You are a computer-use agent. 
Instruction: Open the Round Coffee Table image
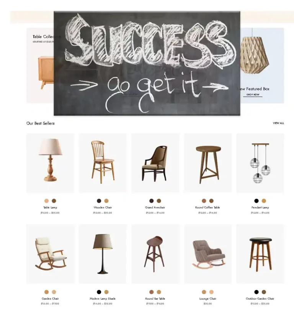point(208,163)
